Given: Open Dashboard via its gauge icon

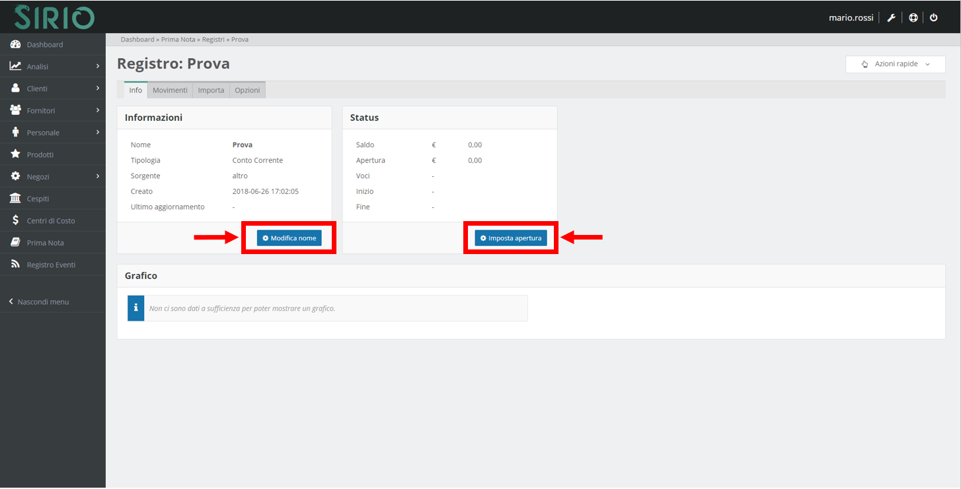Looking at the screenshot, I should (x=15, y=45).
